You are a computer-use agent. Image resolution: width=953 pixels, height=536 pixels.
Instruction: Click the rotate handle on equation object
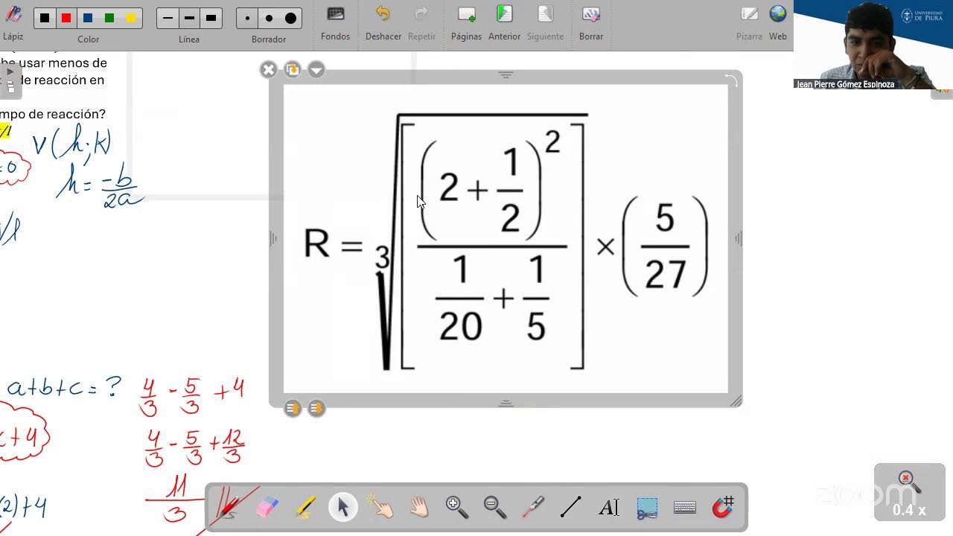pyautogui.click(x=731, y=81)
